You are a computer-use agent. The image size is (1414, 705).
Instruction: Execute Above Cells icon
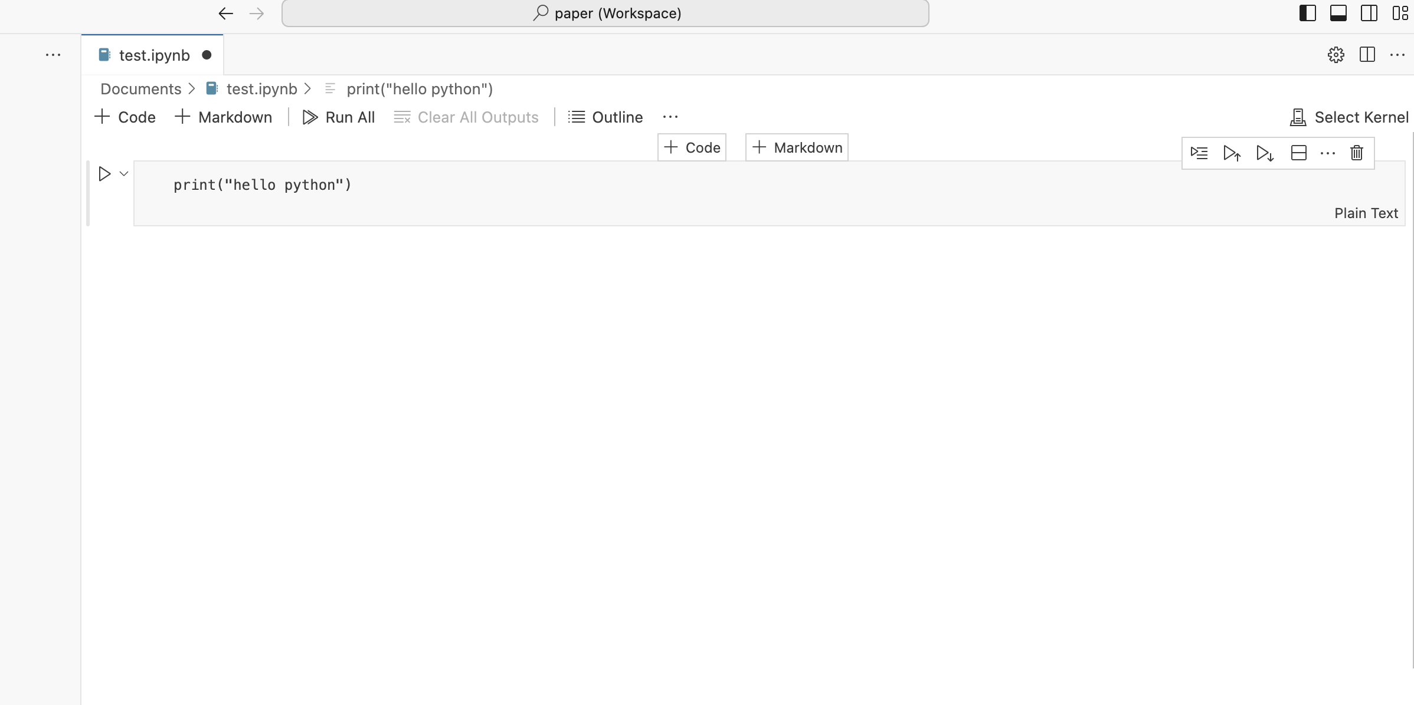click(1232, 153)
